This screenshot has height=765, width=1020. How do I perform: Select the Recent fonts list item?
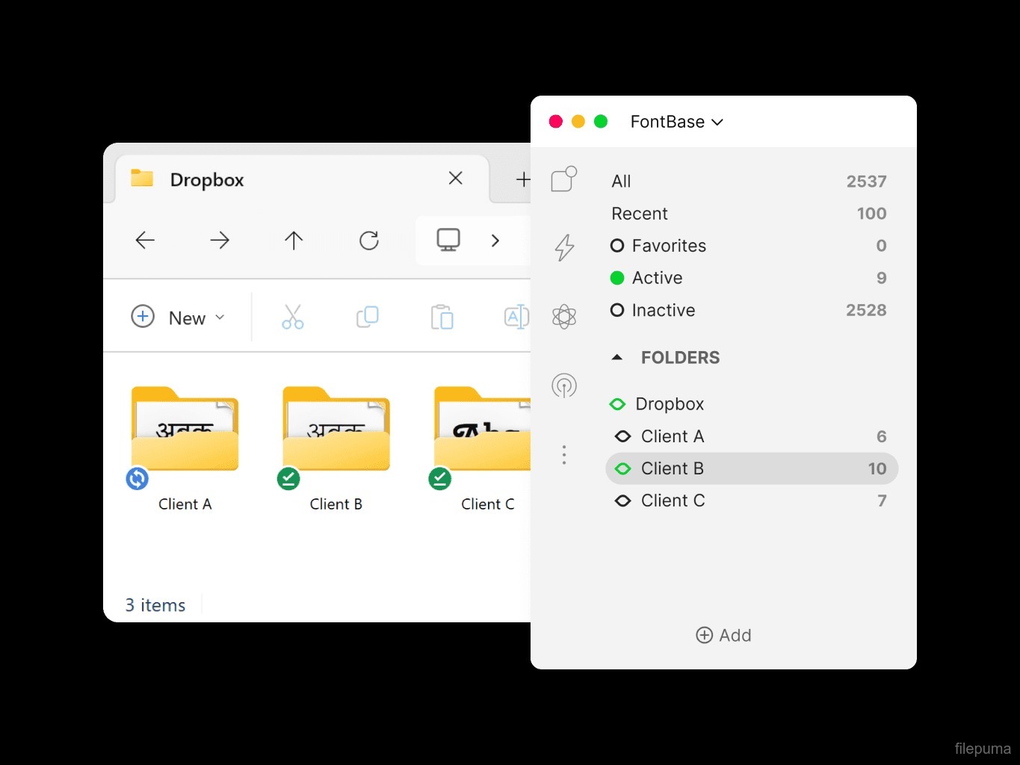(x=640, y=214)
